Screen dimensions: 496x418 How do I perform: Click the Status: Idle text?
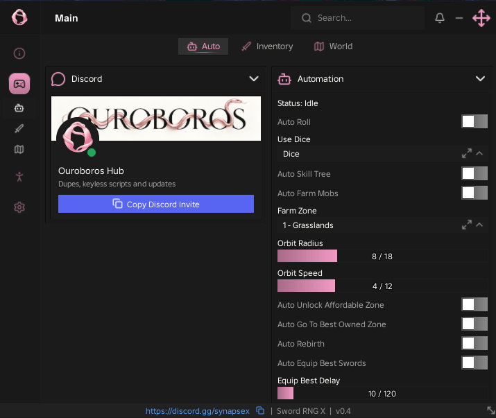[298, 103]
